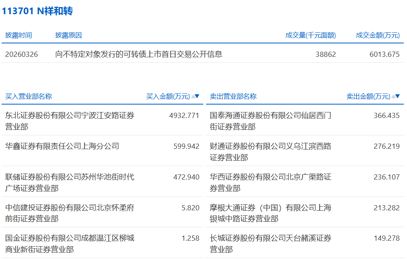
Task: Click the buy amount 4932.771 cell
Action: click(x=184, y=115)
